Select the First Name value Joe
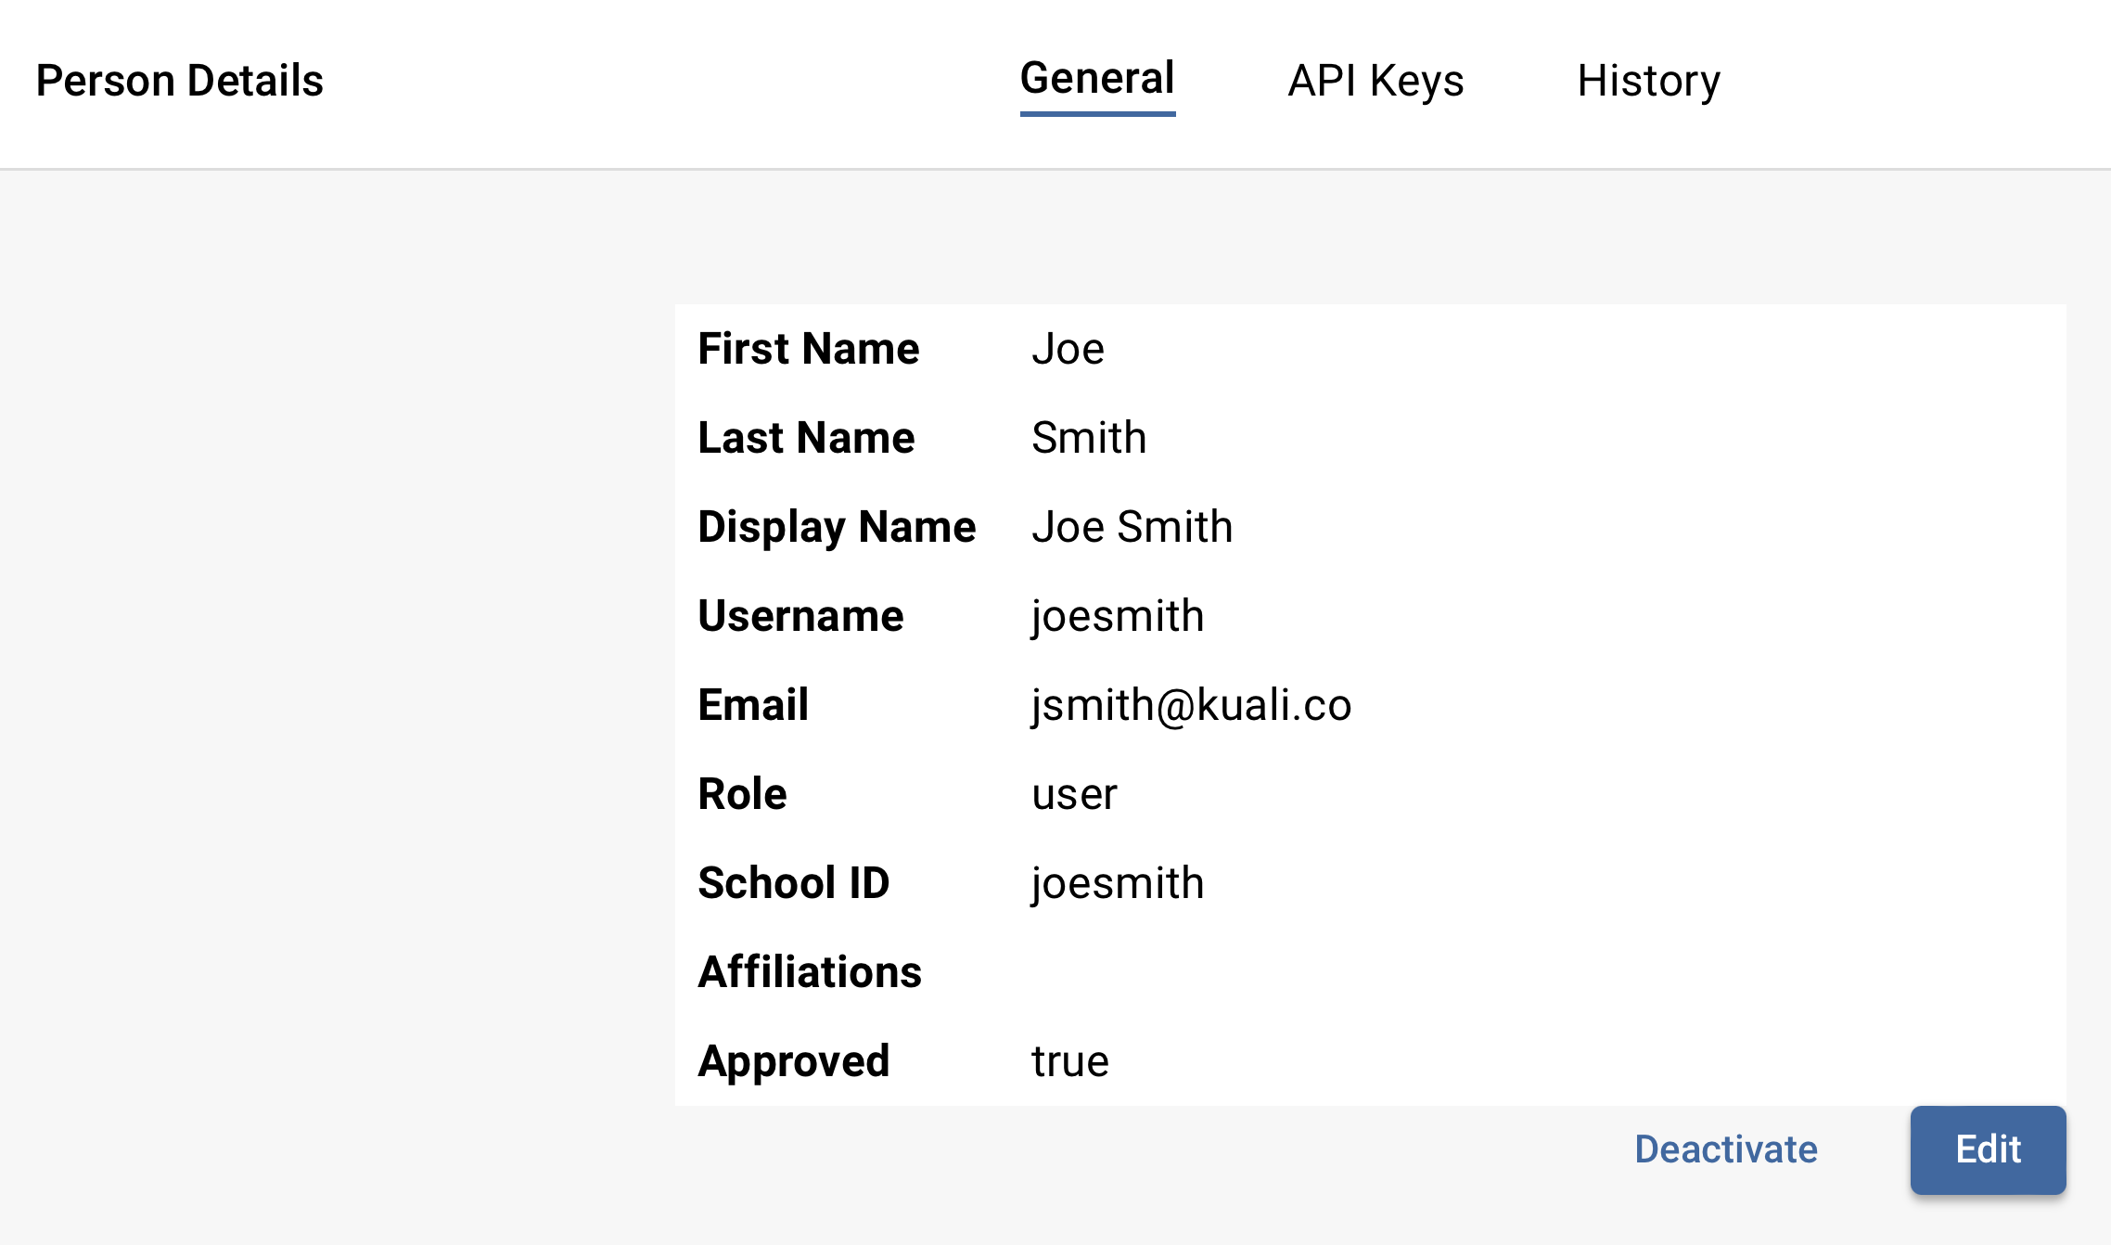Screen dimensions: 2111x1245 point(1068,350)
